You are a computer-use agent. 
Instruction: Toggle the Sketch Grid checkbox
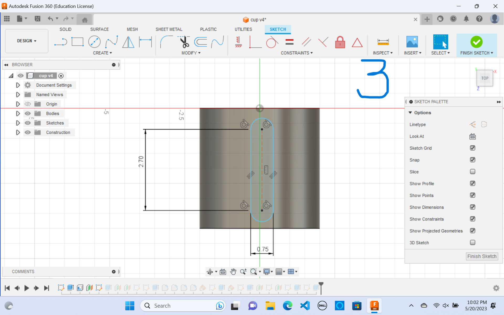(x=473, y=148)
